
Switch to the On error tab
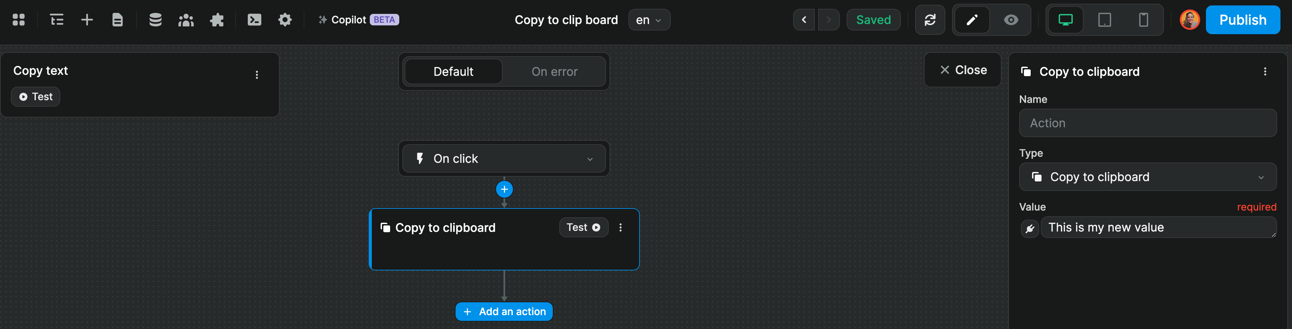[x=554, y=71]
